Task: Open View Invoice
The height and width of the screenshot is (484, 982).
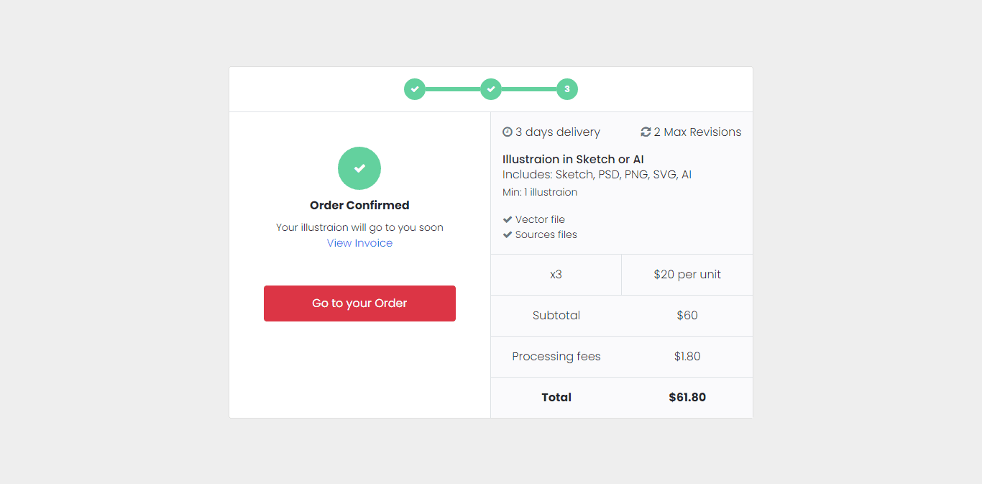Action: tap(359, 242)
